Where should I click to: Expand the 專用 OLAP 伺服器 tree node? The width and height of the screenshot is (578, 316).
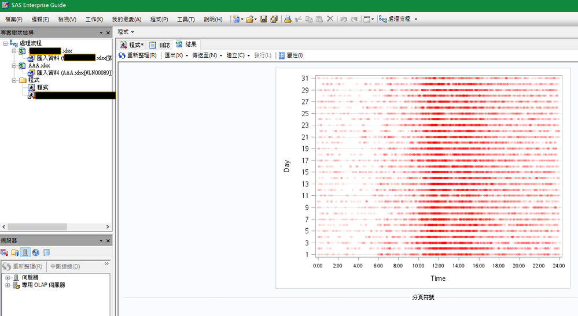pos(8,285)
